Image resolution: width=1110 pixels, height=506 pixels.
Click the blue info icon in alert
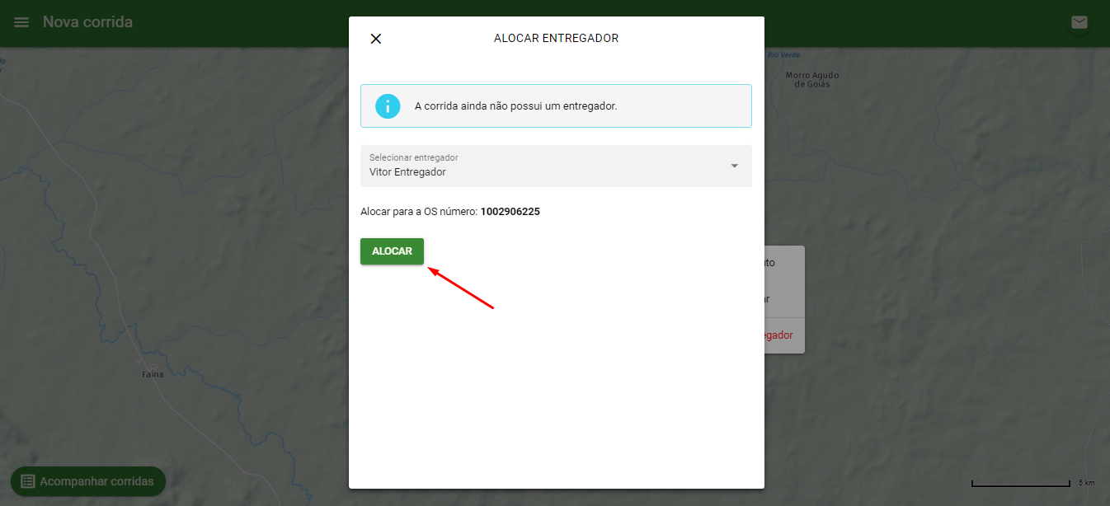(388, 106)
